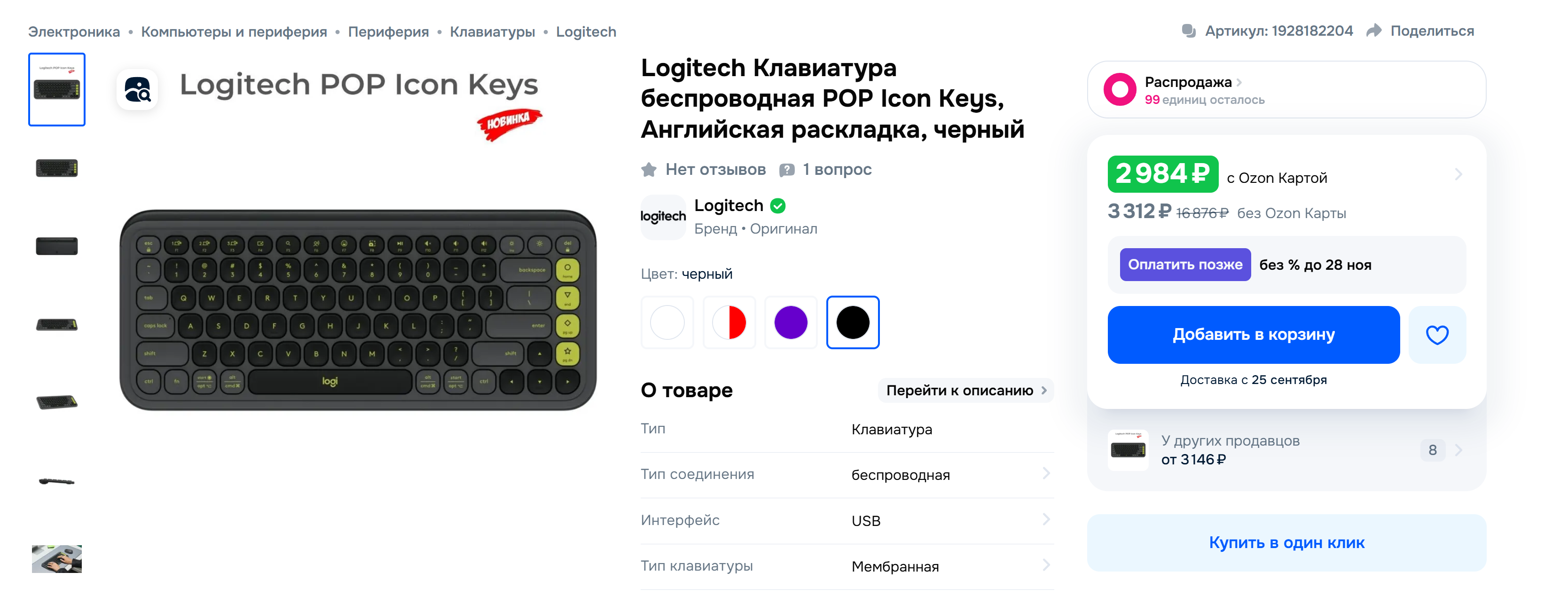
Task: Open the Клавиатуры breadcrumb
Action: click(492, 31)
